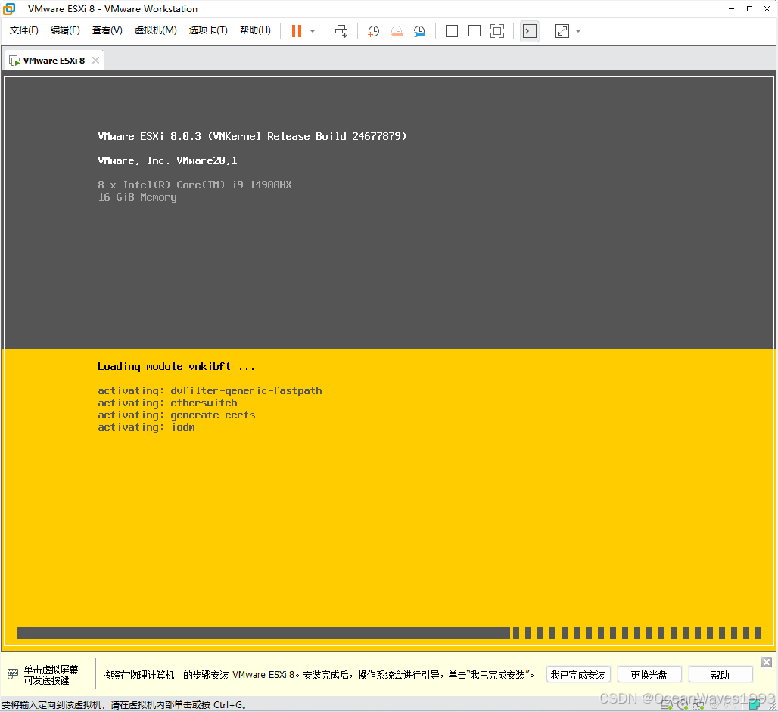Click the pause virtual machine button
778x712 pixels.
point(296,31)
